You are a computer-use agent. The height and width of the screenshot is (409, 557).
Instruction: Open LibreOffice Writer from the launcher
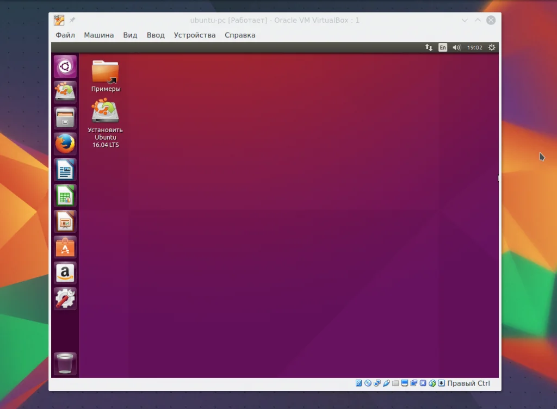pyautogui.click(x=65, y=170)
